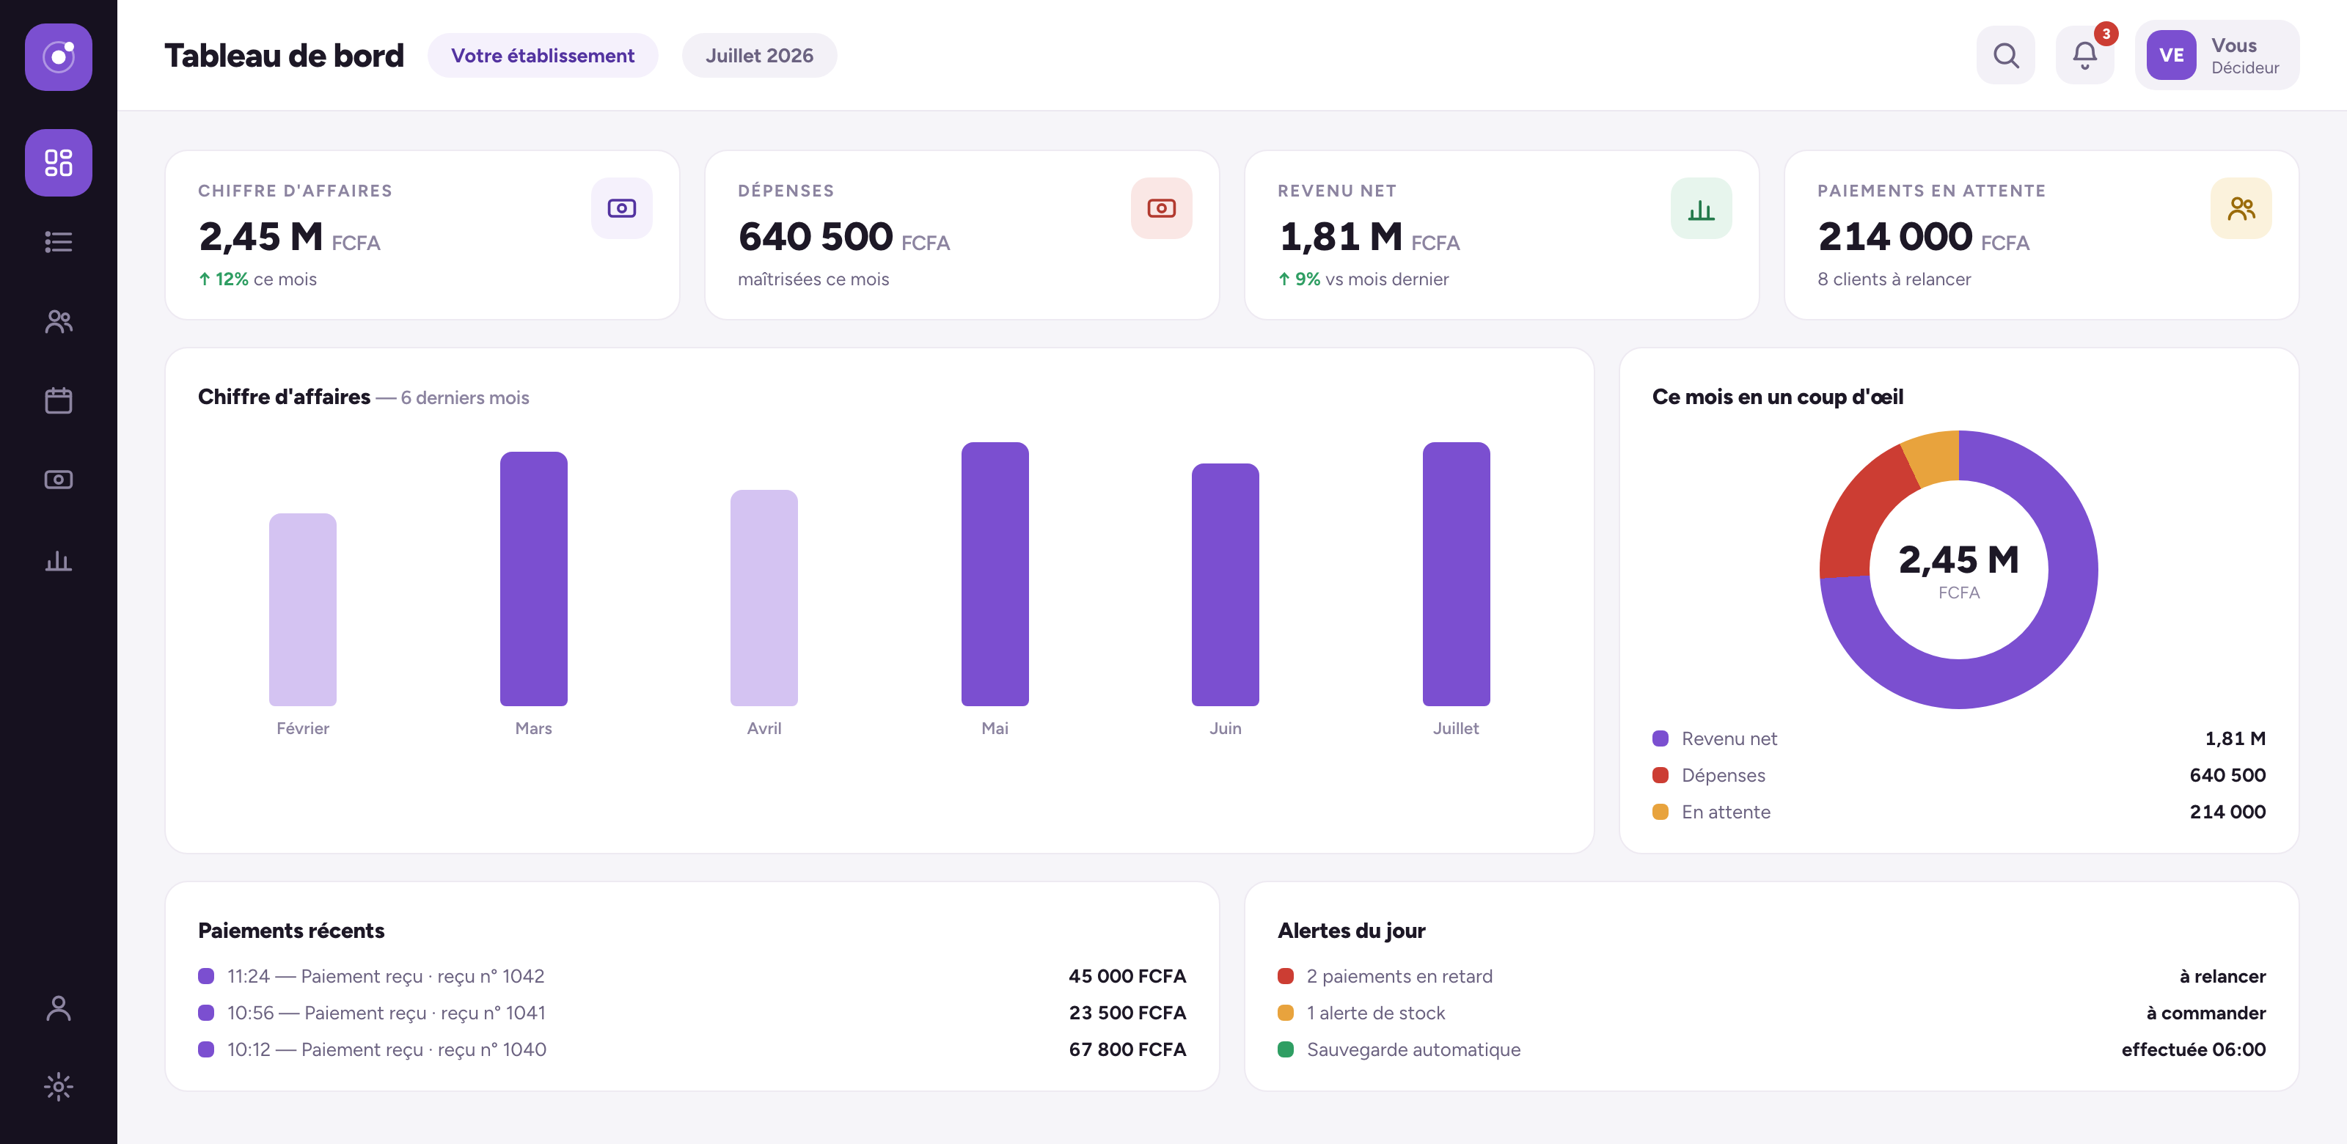2347x1144 pixels.
Task: Click the Tableau de bord title
Action: [283, 56]
